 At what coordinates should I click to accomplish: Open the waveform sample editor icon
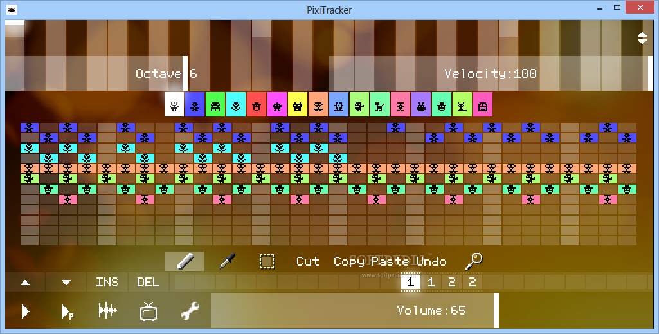pyautogui.click(x=107, y=311)
